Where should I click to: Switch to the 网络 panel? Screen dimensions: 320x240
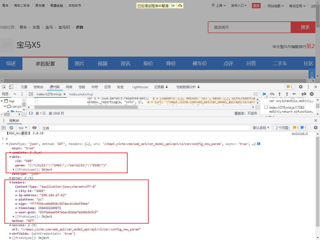(x=69, y=87)
